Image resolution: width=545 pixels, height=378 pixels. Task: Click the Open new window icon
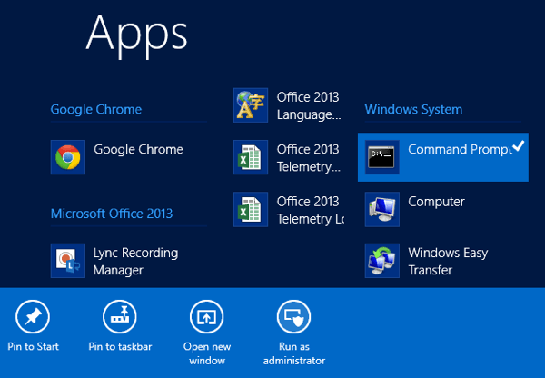206,316
